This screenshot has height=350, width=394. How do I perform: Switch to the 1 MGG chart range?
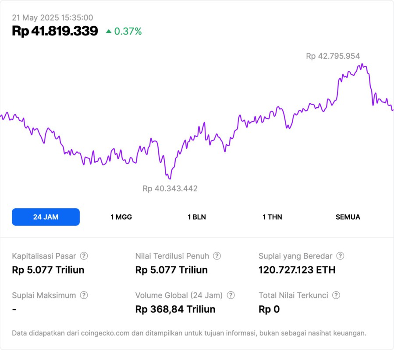tap(121, 217)
